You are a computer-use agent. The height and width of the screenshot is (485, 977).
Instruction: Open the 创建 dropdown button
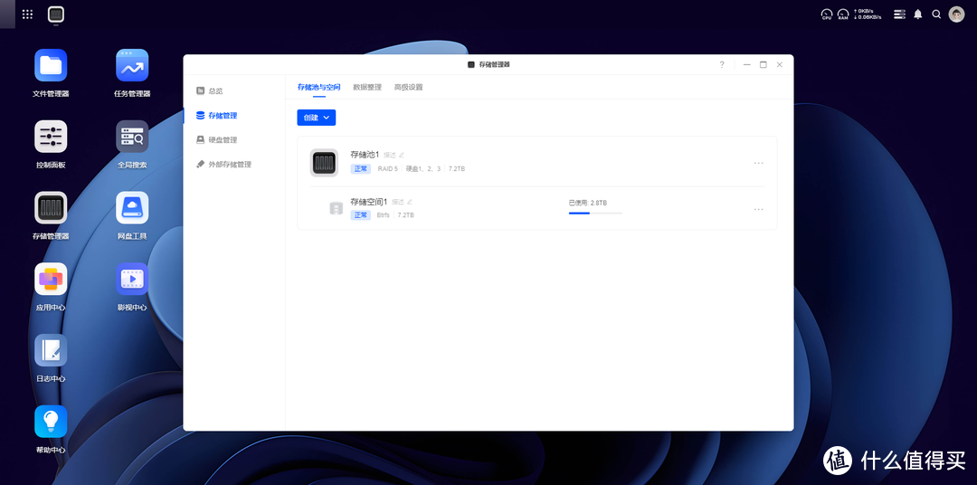pyautogui.click(x=317, y=118)
